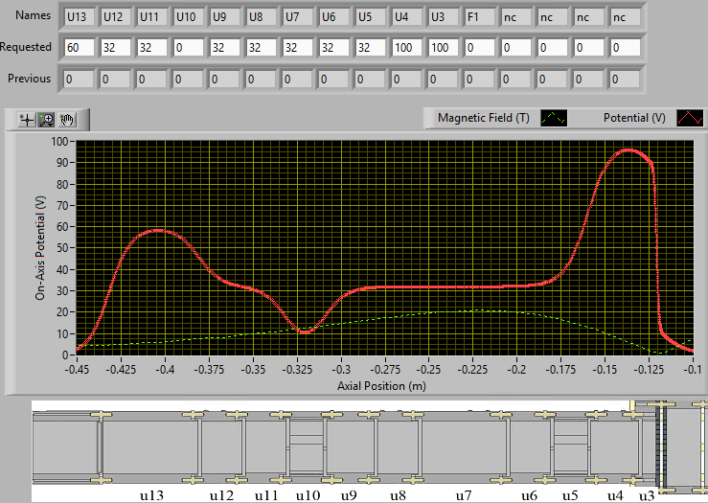The height and width of the screenshot is (503, 708).
Task: Edit the Requested value for U6
Action: coord(334,47)
